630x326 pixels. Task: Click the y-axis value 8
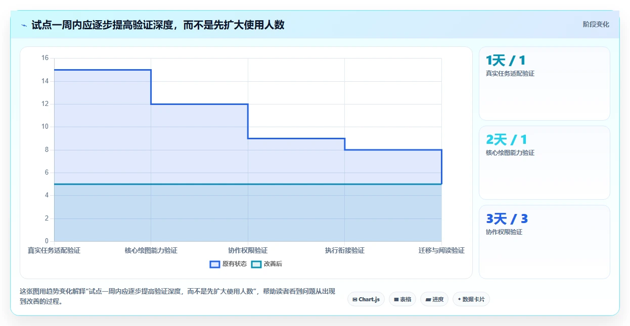(x=47, y=149)
